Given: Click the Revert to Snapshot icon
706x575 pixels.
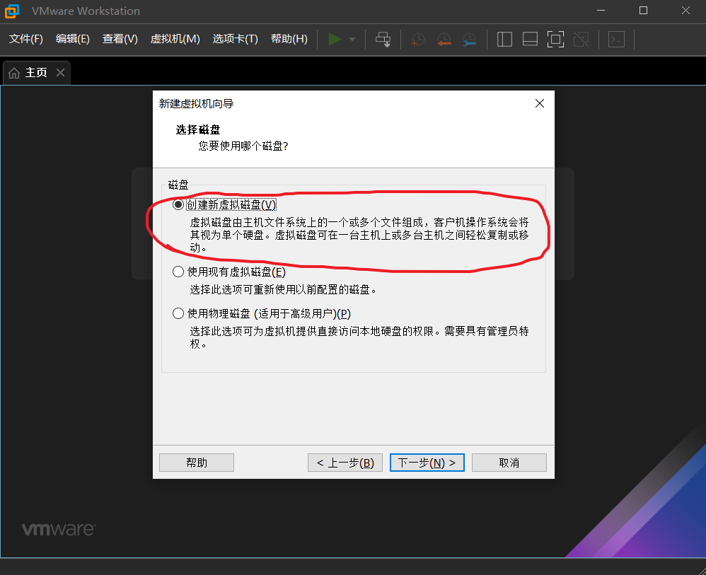Looking at the screenshot, I should (444, 39).
